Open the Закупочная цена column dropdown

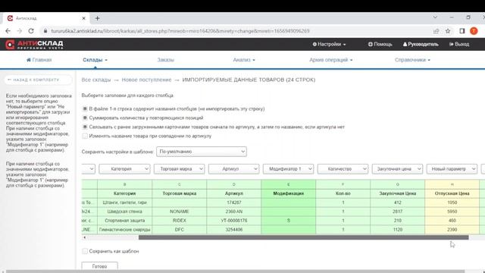pyautogui.click(x=397, y=169)
